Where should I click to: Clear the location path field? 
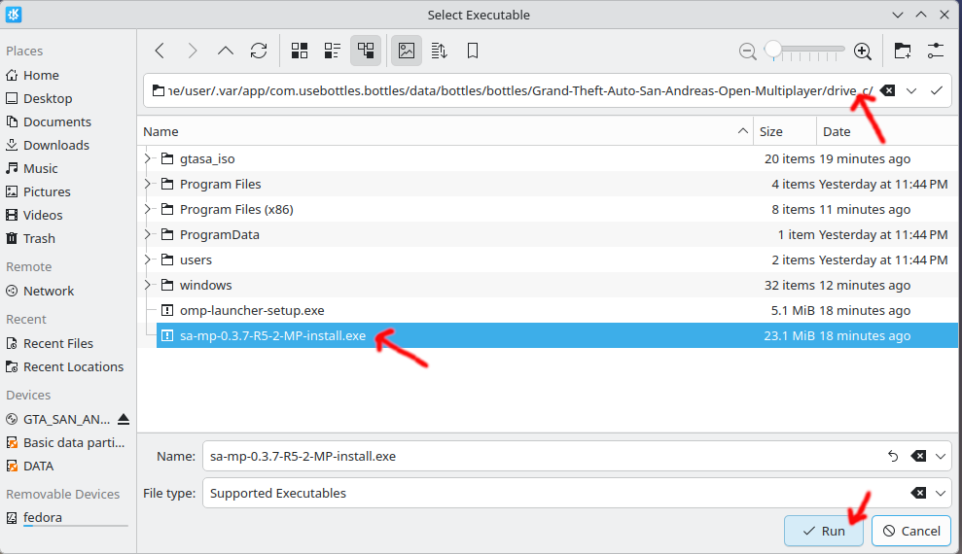pos(888,90)
